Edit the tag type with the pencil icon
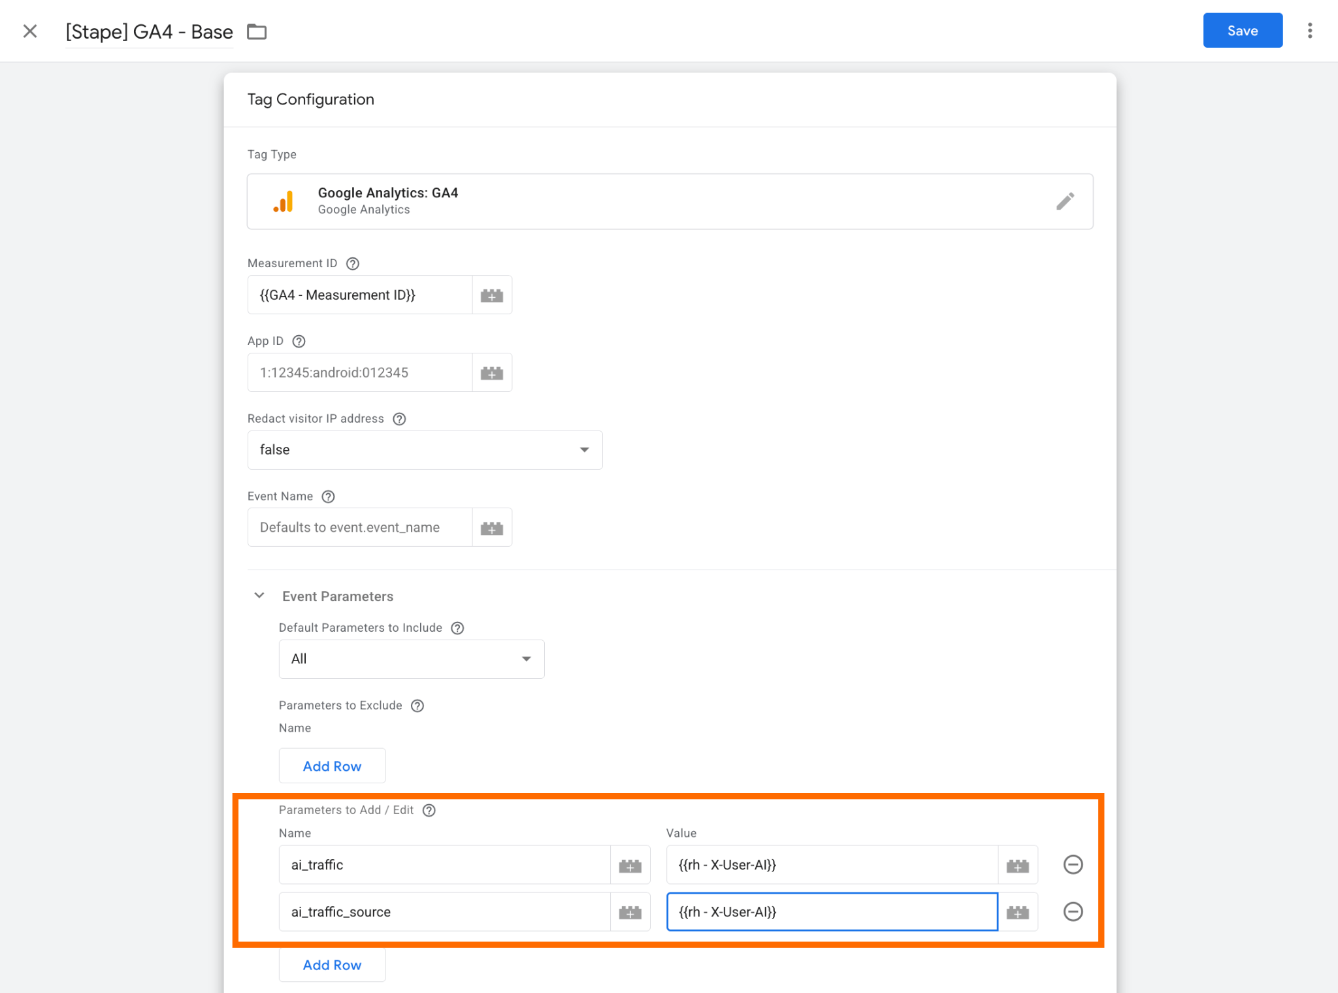Image resolution: width=1338 pixels, height=993 pixels. [x=1065, y=201]
